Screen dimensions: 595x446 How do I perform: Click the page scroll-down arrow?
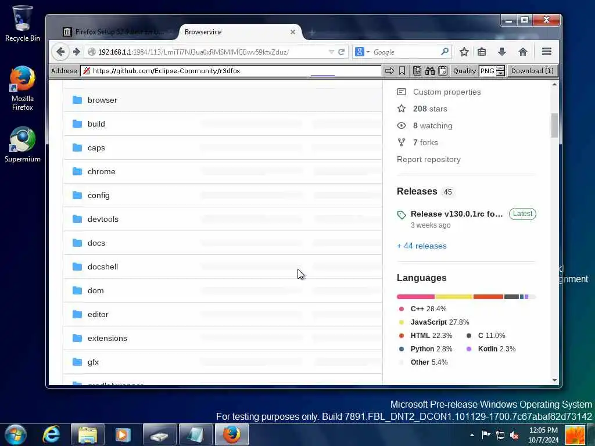coord(554,380)
